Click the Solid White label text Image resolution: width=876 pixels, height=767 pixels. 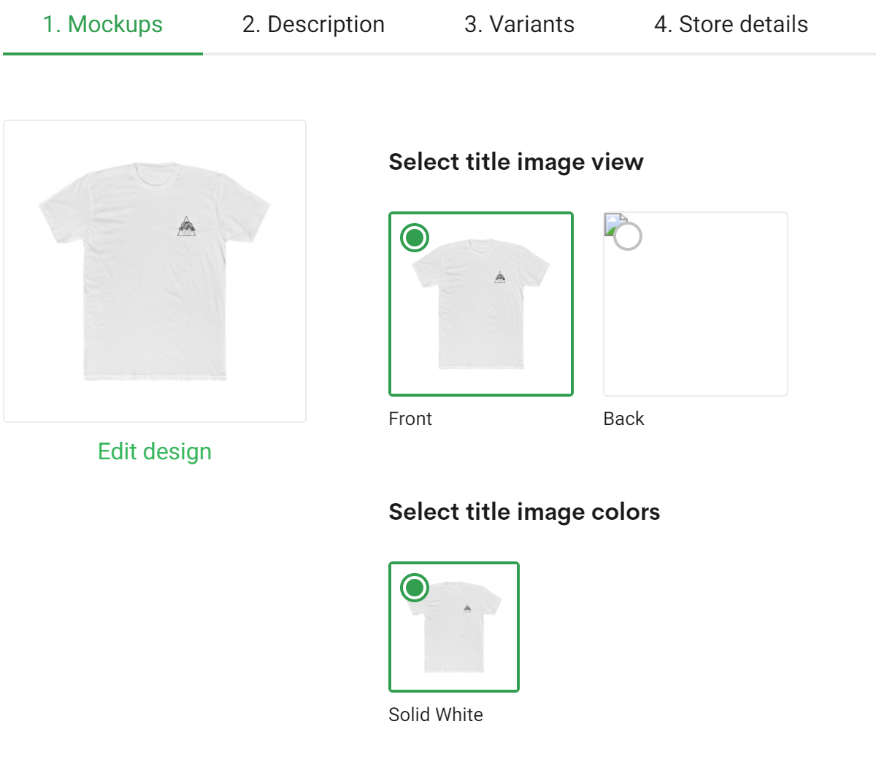[436, 715]
